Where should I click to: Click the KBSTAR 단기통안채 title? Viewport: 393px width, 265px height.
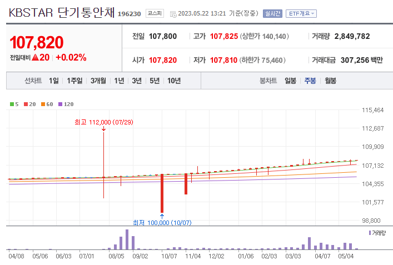61,13
